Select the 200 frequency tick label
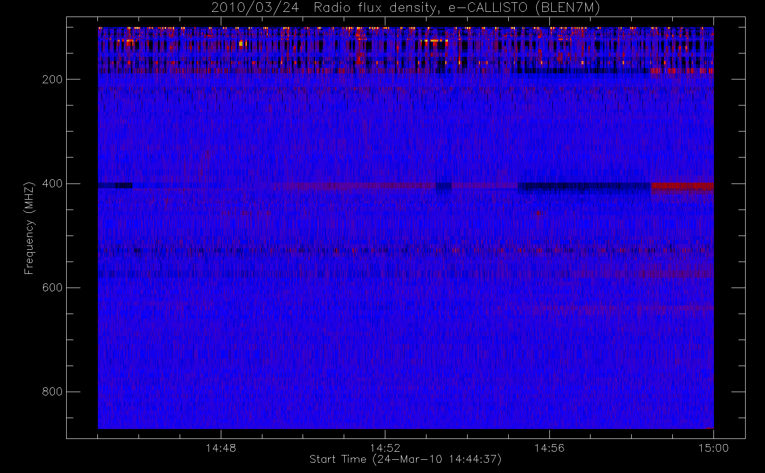 point(52,79)
